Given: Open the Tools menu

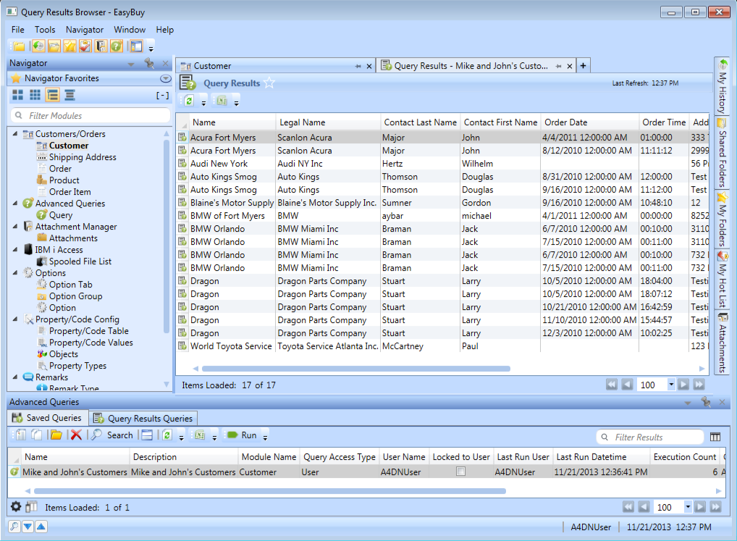Looking at the screenshot, I should click(45, 30).
